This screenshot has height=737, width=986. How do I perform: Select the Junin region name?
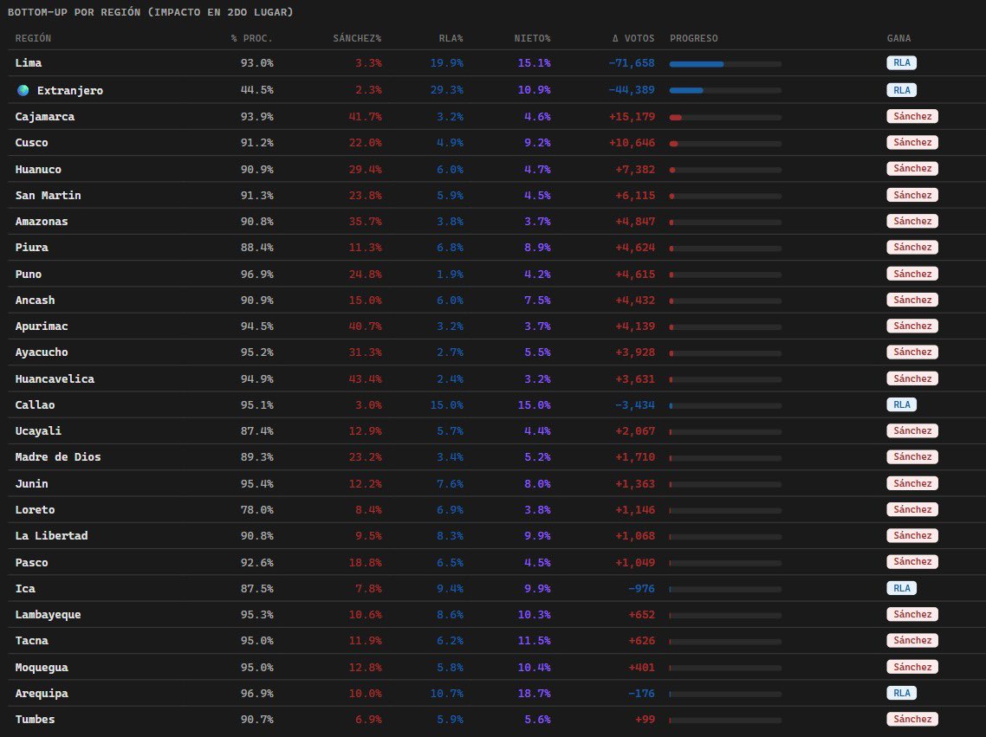coord(31,484)
